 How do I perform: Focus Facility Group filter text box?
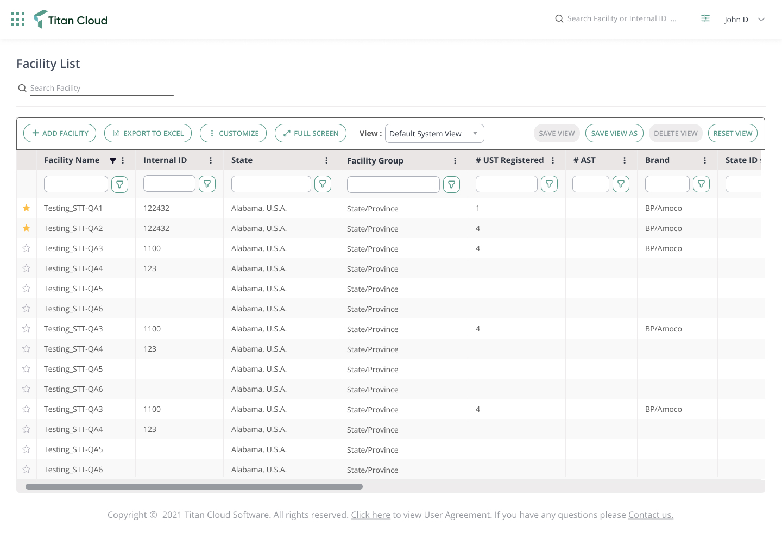[393, 185]
